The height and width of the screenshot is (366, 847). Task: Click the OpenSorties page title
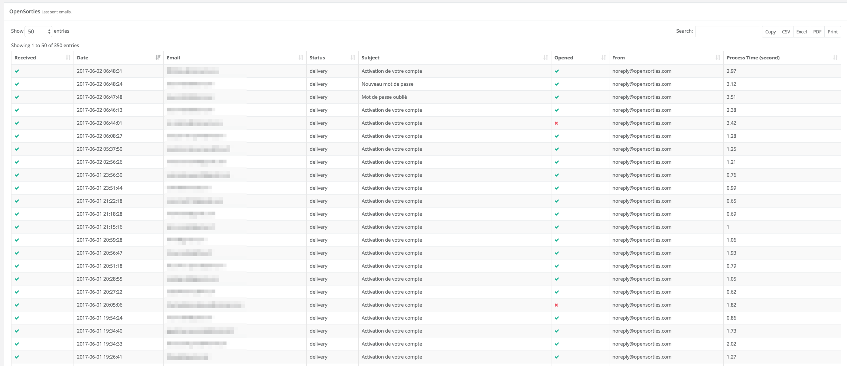tap(25, 12)
